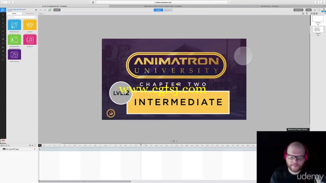Toggle all layers visibility eye

click(x=30, y=146)
